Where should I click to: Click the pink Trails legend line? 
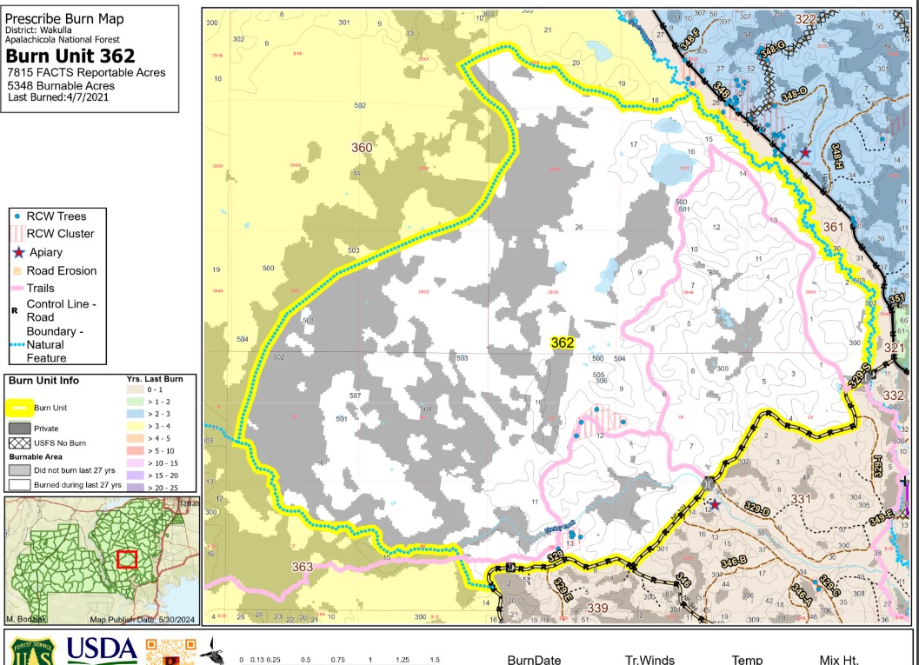coord(17,288)
